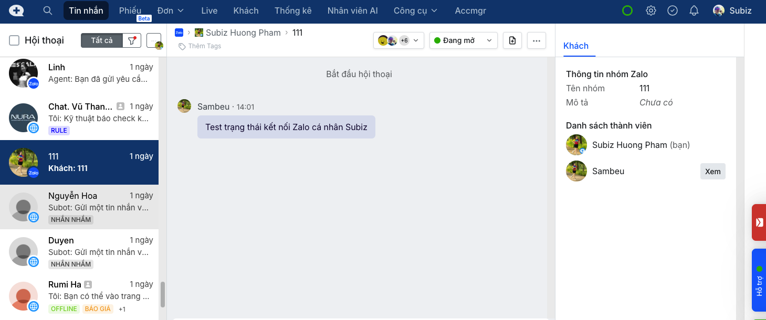Click the green online status circle
Viewport: 766px width, 320px height.
point(627,10)
